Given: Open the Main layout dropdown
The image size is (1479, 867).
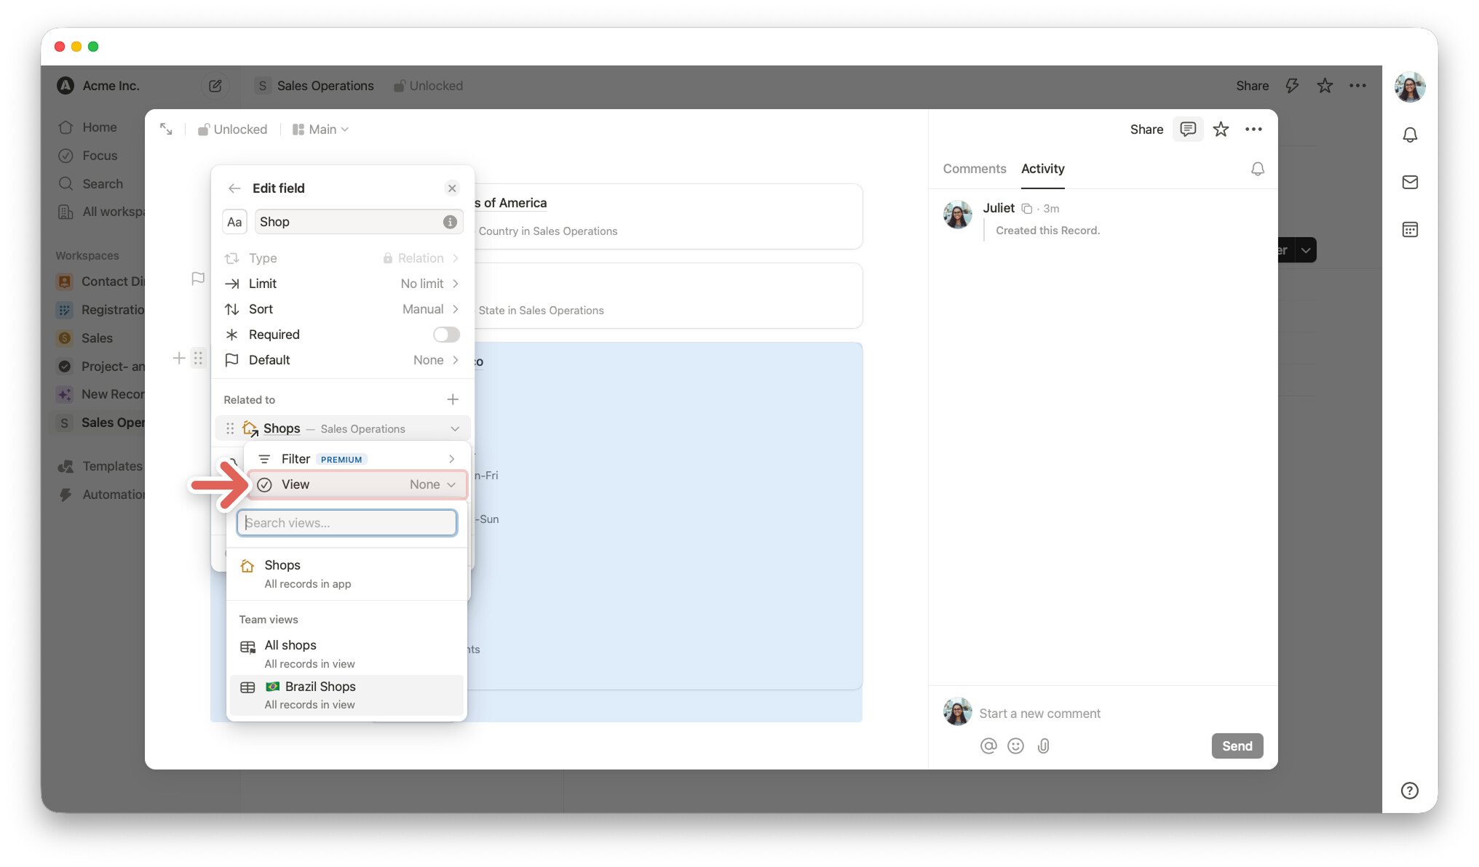Looking at the screenshot, I should (x=320, y=129).
